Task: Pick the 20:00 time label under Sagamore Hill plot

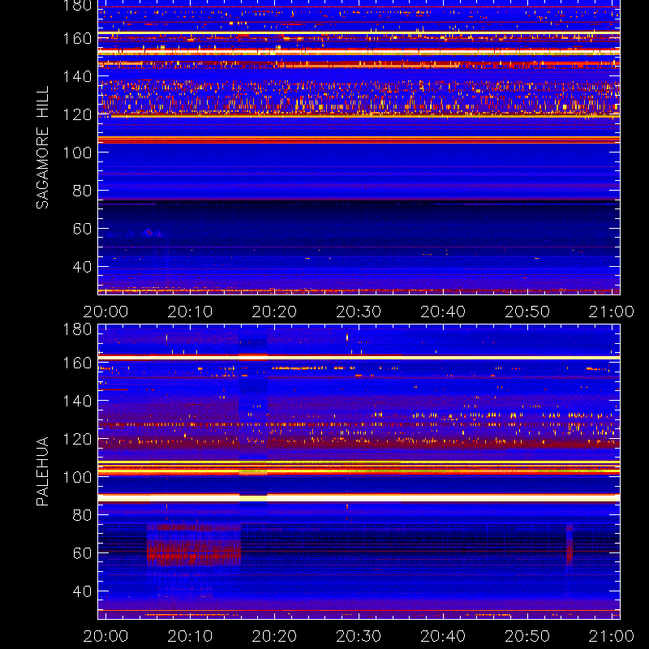Action: tap(105, 312)
